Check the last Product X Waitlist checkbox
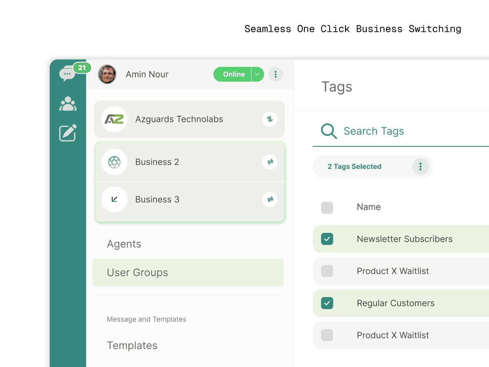 (327, 335)
